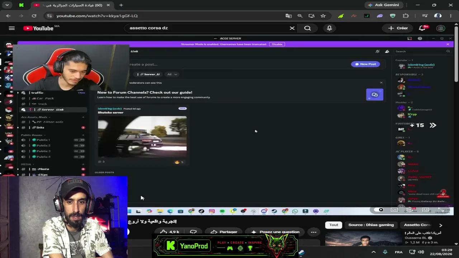Open a new Chrome tab
The height and width of the screenshot is (258, 459).
[121, 5]
